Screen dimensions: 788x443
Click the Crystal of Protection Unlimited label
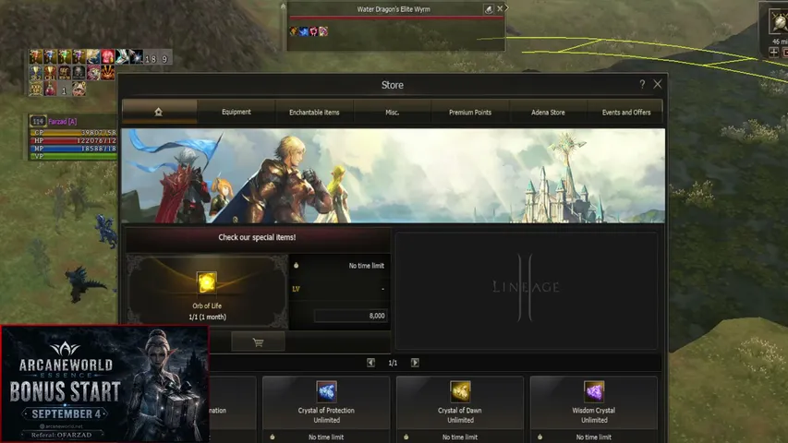(x=327, y=415)
